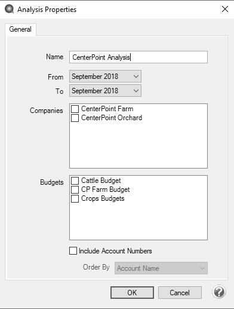234x309 pixels.
Task: Click empty area of Budgets list
Action: click(x=138, y=221)
